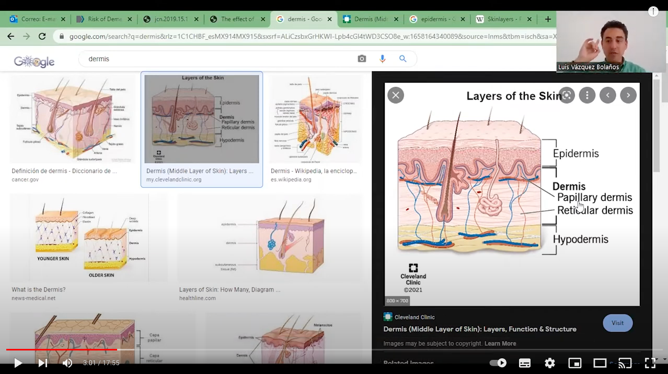Play the video
668x374 pixels.
pyautogui.click(x=18, y=363)
